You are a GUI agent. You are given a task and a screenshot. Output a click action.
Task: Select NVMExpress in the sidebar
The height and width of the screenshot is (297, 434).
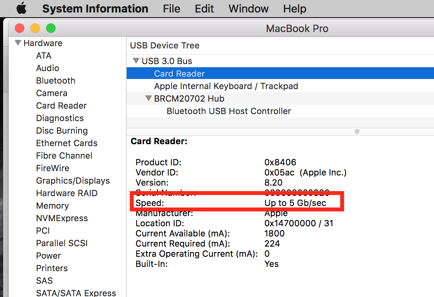click(x=62, y=218)
